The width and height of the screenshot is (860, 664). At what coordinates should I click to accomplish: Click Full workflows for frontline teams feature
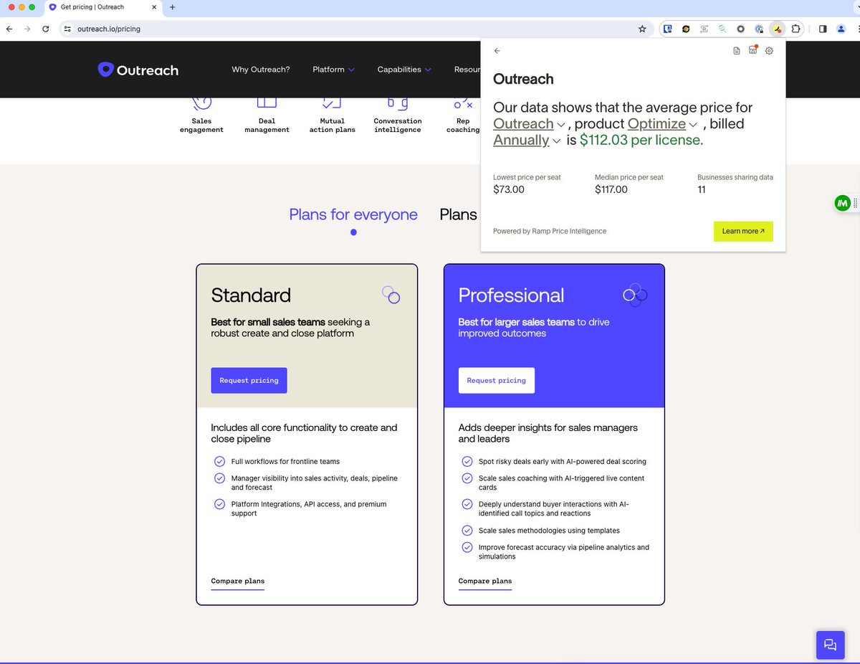click(285, 462)
